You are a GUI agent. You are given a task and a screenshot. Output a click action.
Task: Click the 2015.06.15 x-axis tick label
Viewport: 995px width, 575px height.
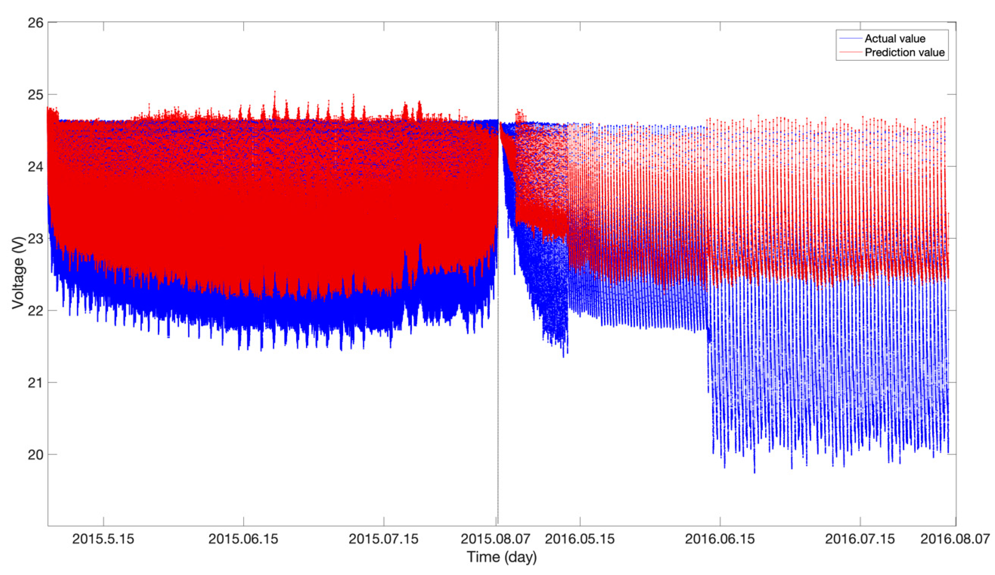tap(243, 539)
